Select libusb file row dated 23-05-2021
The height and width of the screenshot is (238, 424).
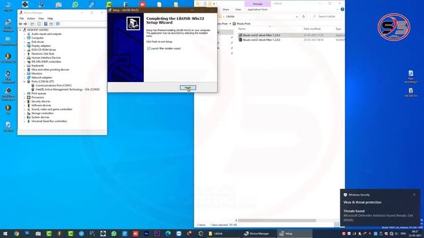pyautogui.click(x=291, y=40)
